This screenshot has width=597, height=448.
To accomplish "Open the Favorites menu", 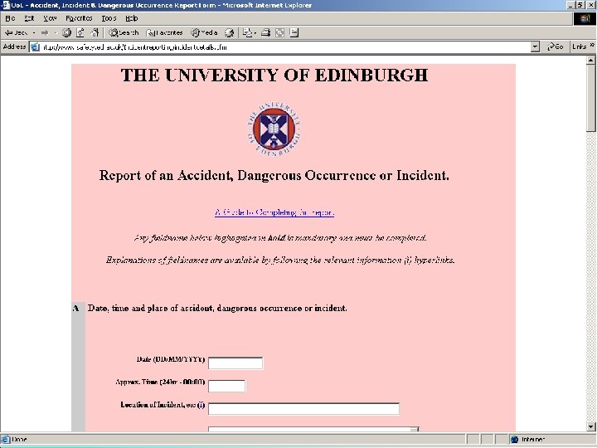I will [80, 18].
